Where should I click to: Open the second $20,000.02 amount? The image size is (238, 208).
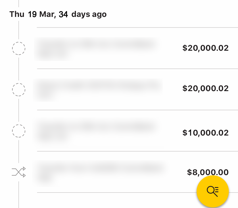(205, 88)
